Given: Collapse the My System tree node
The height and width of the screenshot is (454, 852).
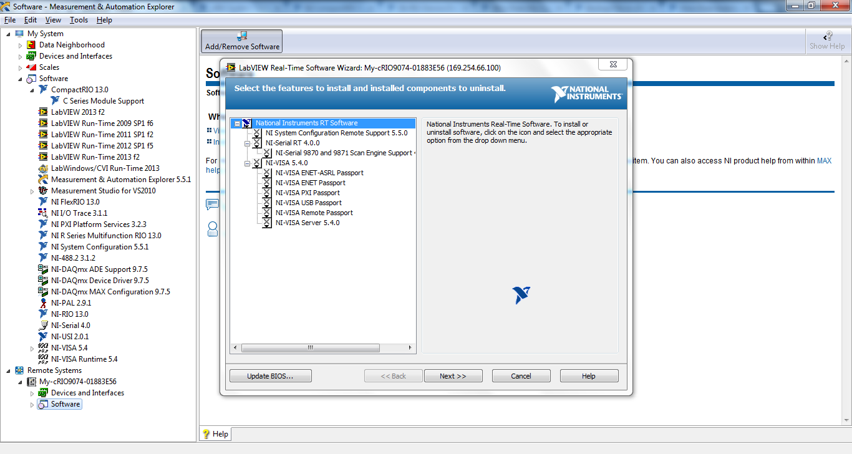Looking at the screenshot, I should tap(8, 34).
